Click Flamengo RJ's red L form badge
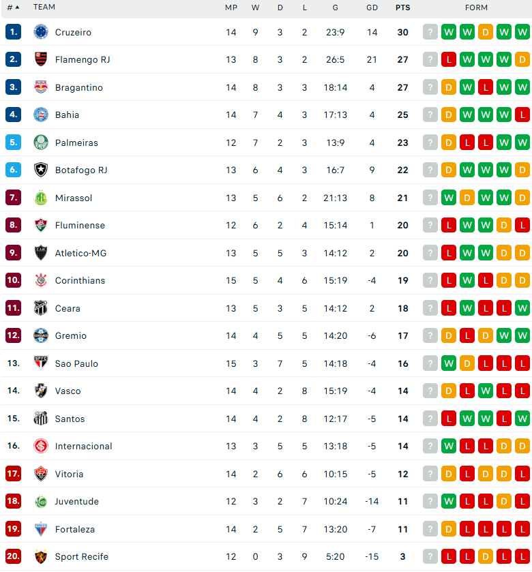Screen dimensions: 532x572 (x=449, y=59)
